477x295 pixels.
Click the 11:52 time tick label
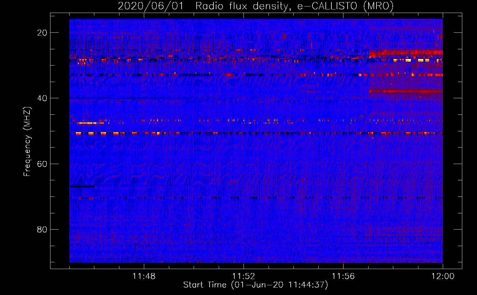click(x=244, y=276)
